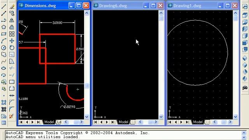
Task: Click scroll-right arrow in Drawing1.dwg window
Action: point(230,122)
